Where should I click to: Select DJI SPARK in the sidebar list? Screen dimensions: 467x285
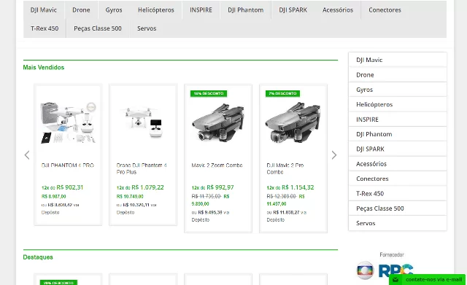398,149
